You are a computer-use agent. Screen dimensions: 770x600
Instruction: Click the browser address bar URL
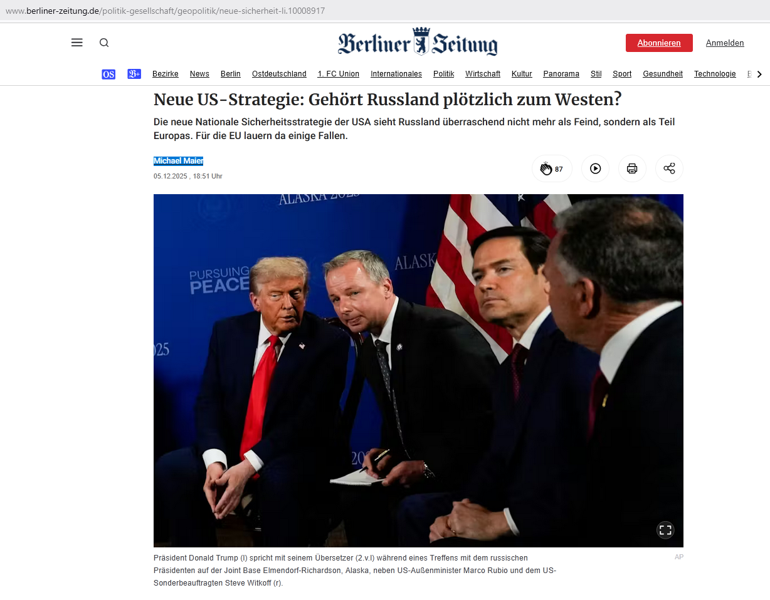165,11
